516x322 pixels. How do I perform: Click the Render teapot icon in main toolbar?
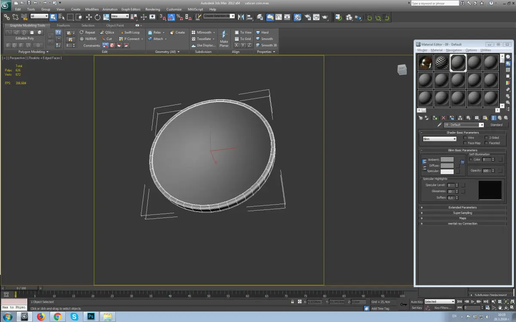click(325, 17)
